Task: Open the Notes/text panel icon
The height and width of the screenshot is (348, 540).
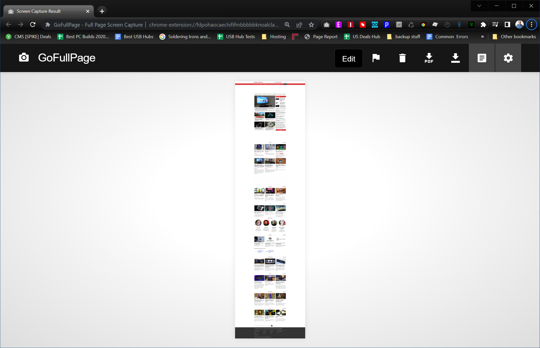Action: coord(482,58)
